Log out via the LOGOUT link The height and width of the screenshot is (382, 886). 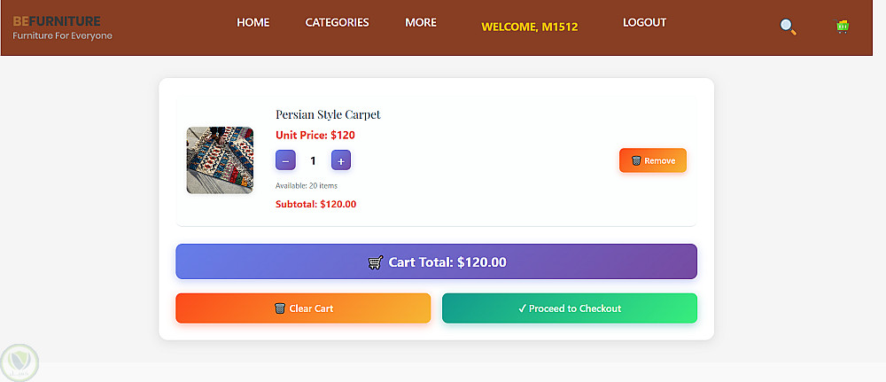point(644,22)
